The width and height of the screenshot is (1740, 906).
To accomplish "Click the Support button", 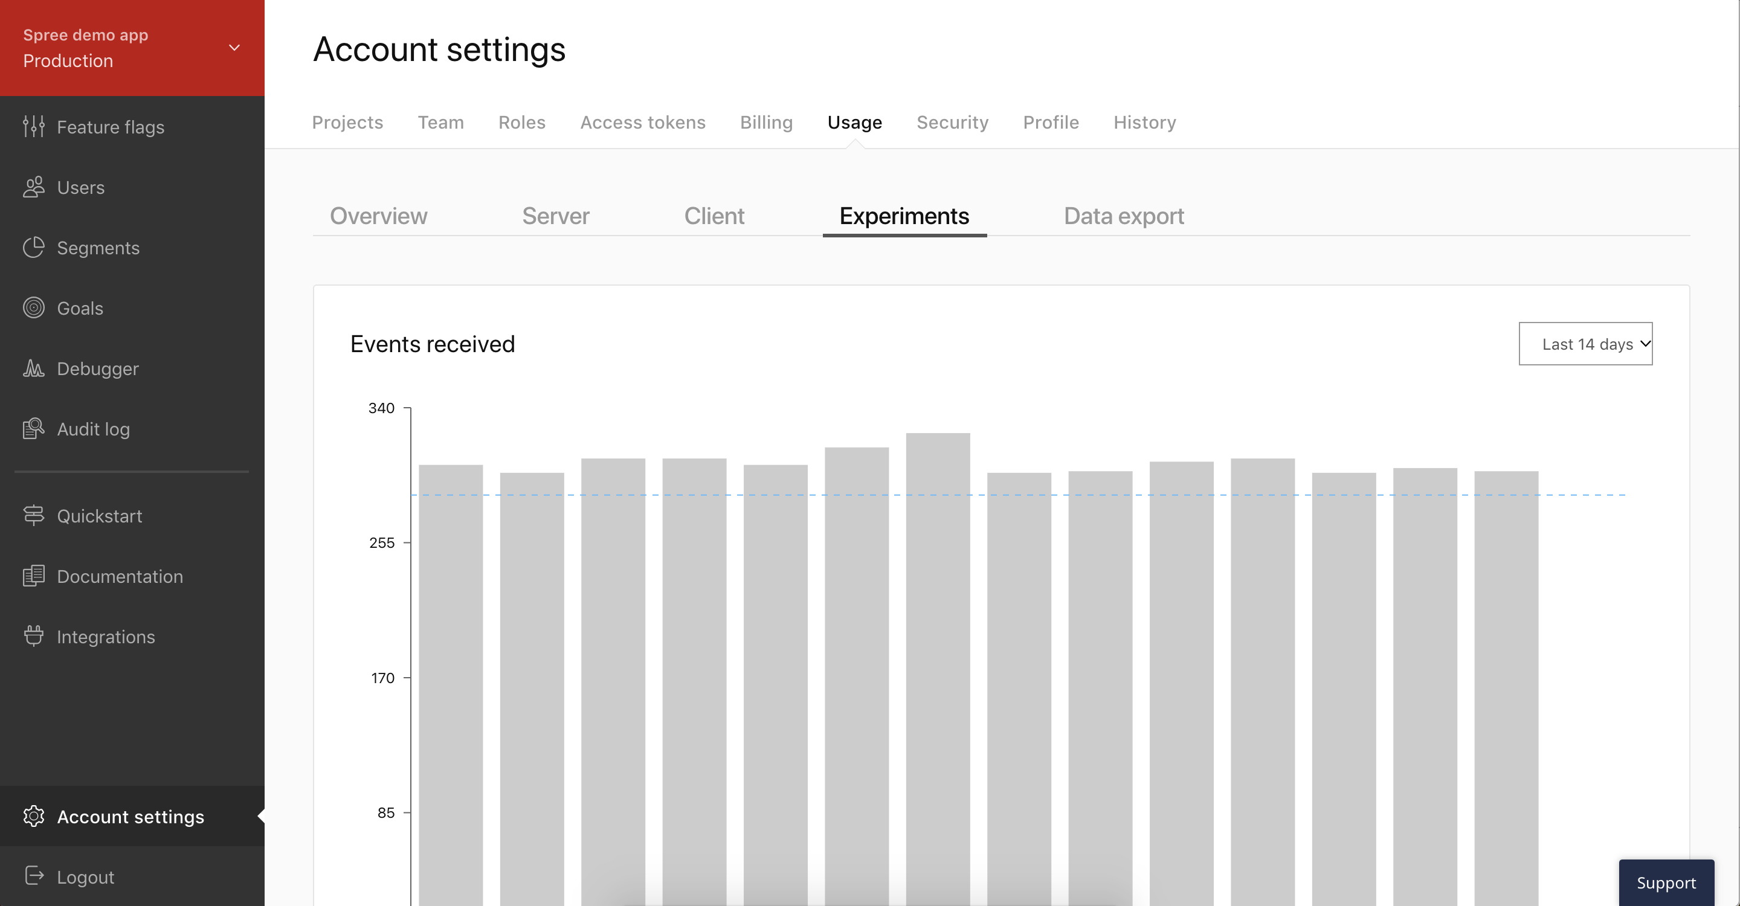I will pos(1666,882).
